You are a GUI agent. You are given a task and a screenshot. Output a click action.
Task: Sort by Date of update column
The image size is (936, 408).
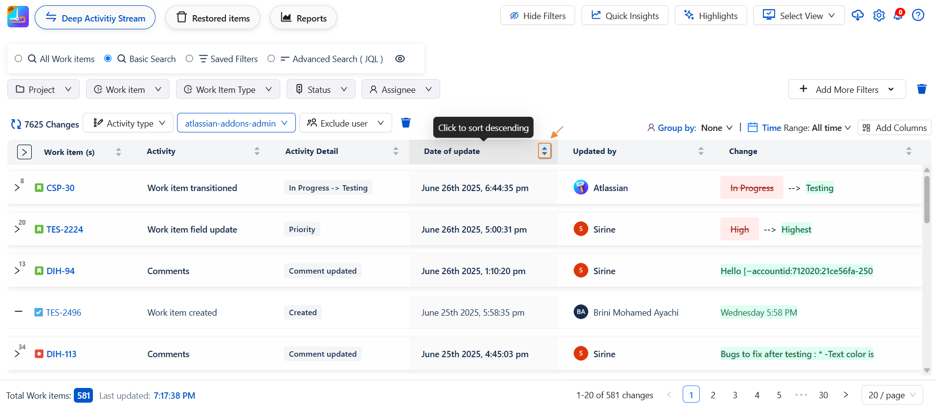coord(544,151)
